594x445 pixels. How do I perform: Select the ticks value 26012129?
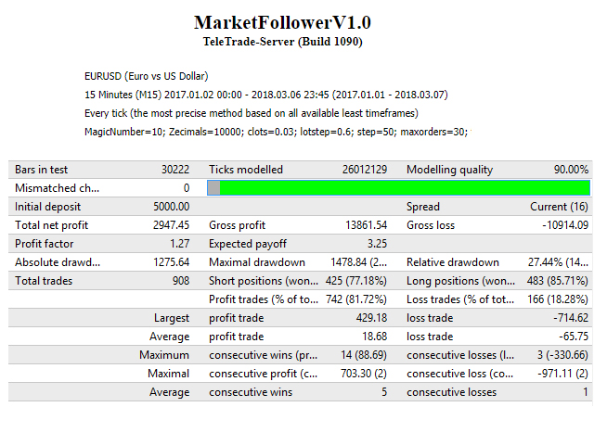click(365, 170)
